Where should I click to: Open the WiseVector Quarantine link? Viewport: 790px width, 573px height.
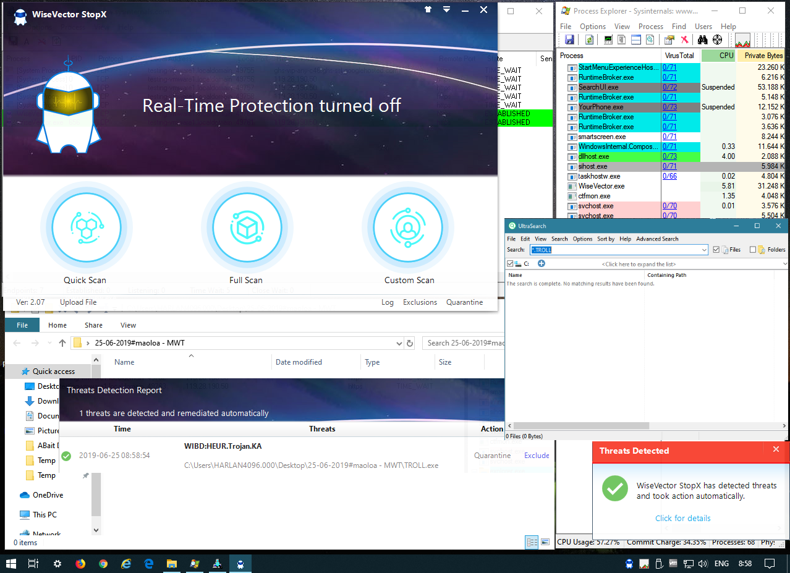(x=465, y=302)
